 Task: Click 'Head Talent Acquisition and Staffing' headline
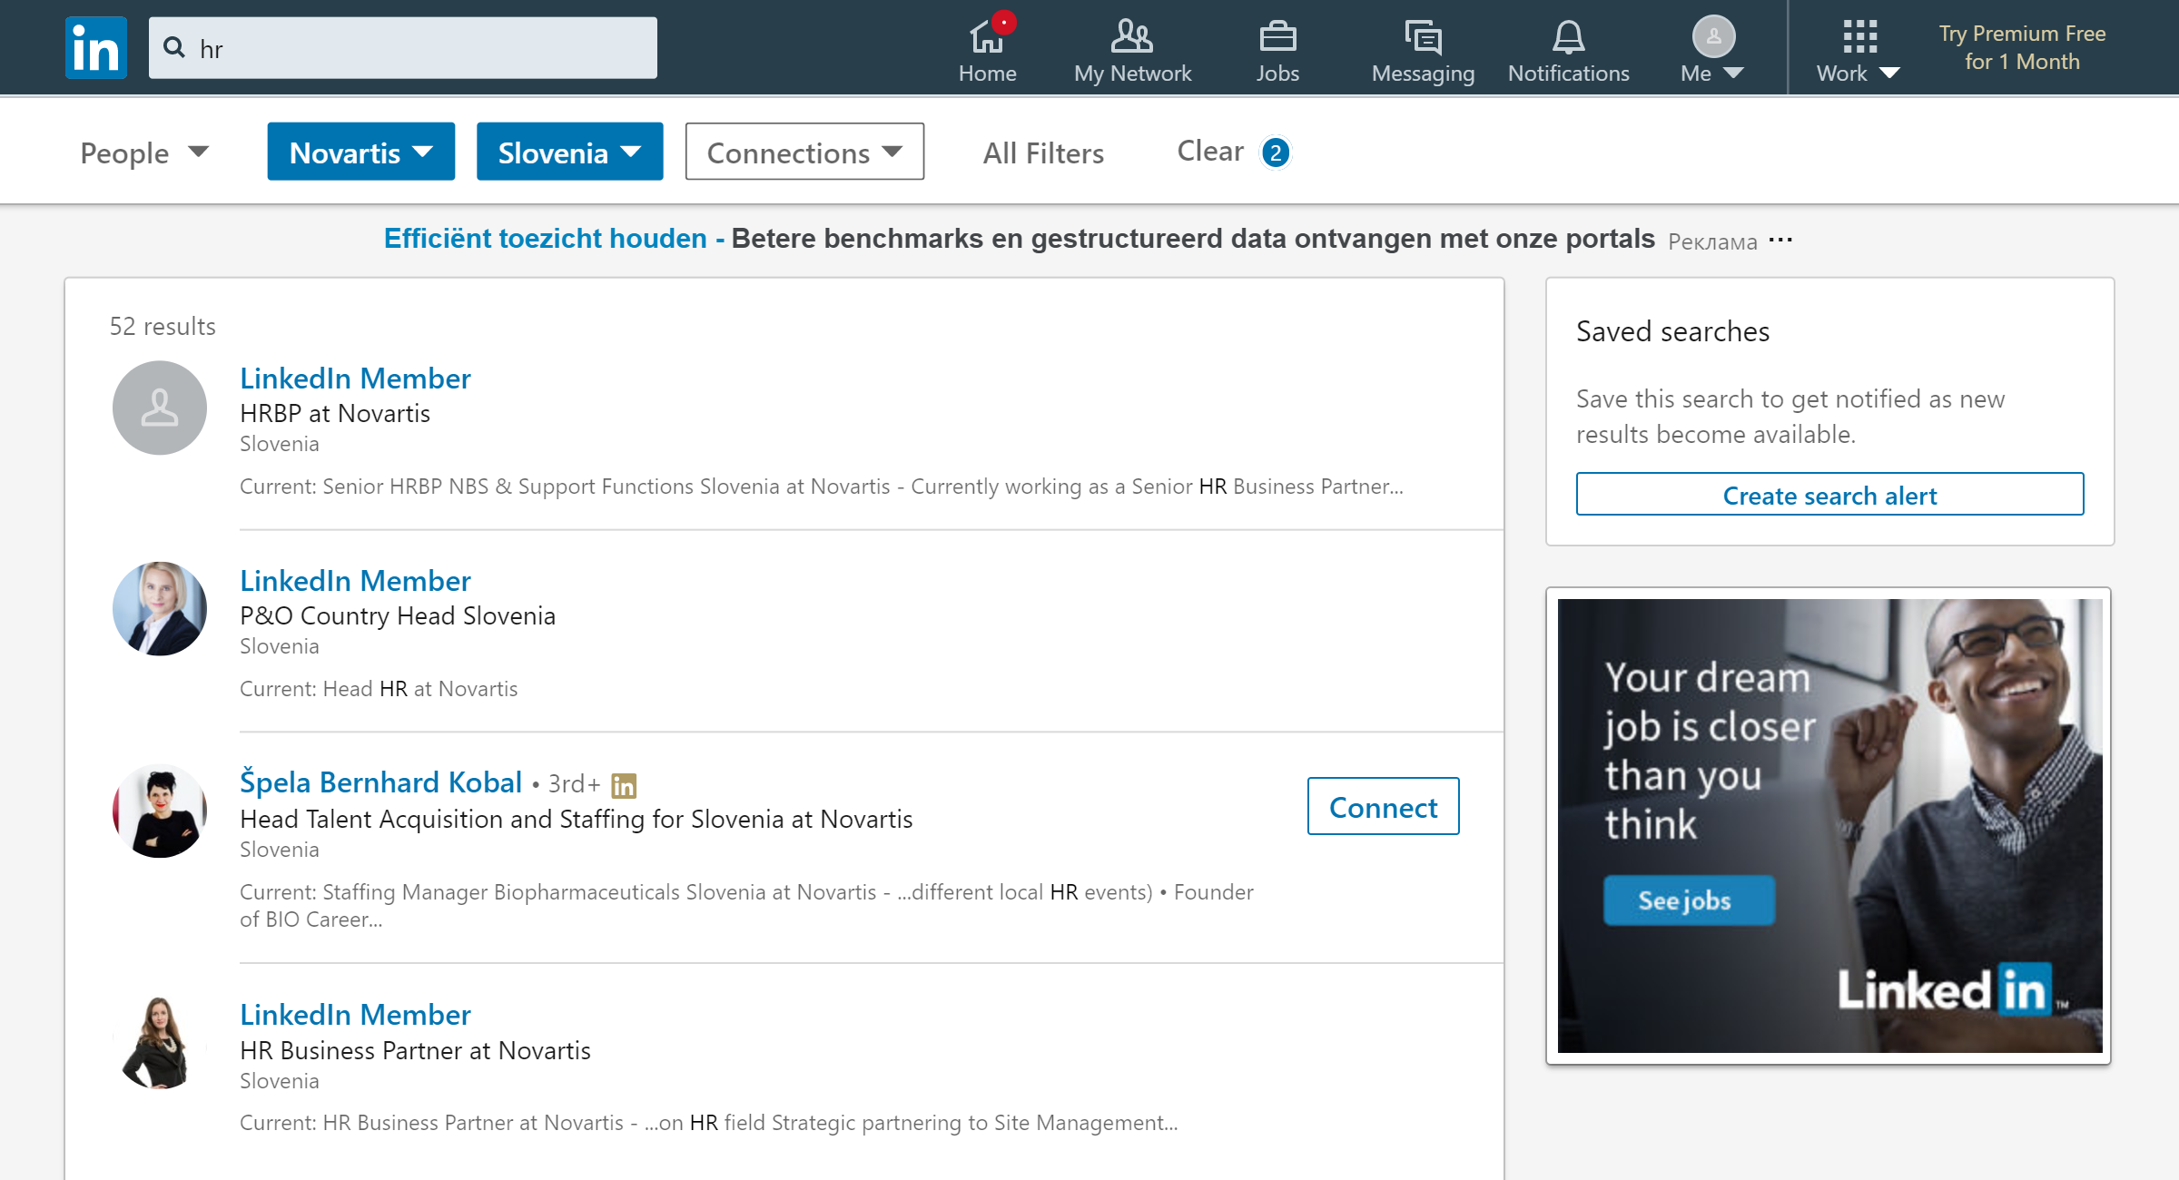pos(576,819)
